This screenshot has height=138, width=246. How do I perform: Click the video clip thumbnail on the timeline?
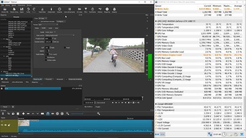(24, 123)
